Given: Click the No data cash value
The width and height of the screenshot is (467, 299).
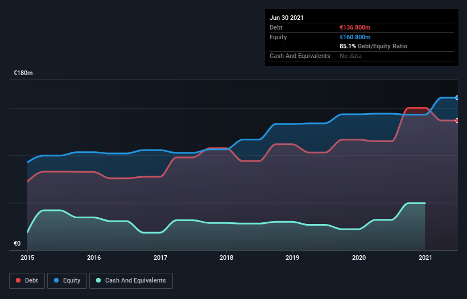Looking at the screenshot, I should [350, 56].
